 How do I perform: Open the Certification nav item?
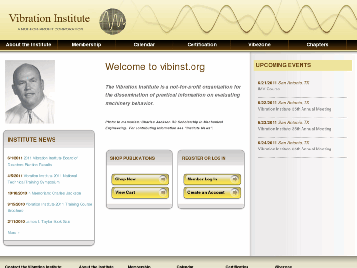(202, 45)
